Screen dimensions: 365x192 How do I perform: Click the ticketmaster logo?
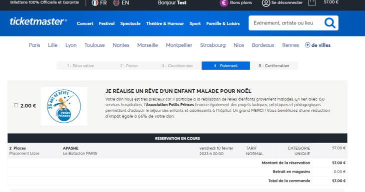[x=38, y=21]
